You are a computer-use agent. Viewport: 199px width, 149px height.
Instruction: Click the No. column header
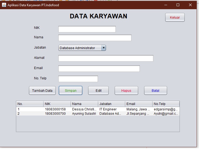coord(30,104)
